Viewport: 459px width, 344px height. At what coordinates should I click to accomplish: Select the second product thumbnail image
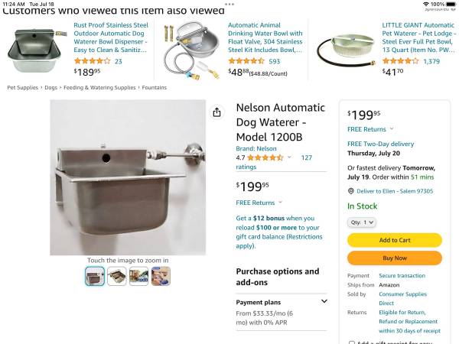pyautogui.click(x=117, y=276)
